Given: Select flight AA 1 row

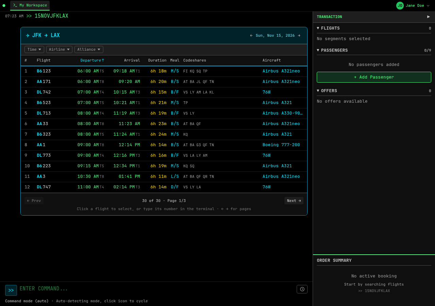Looking at the screenshot, I should coord(164,145).
